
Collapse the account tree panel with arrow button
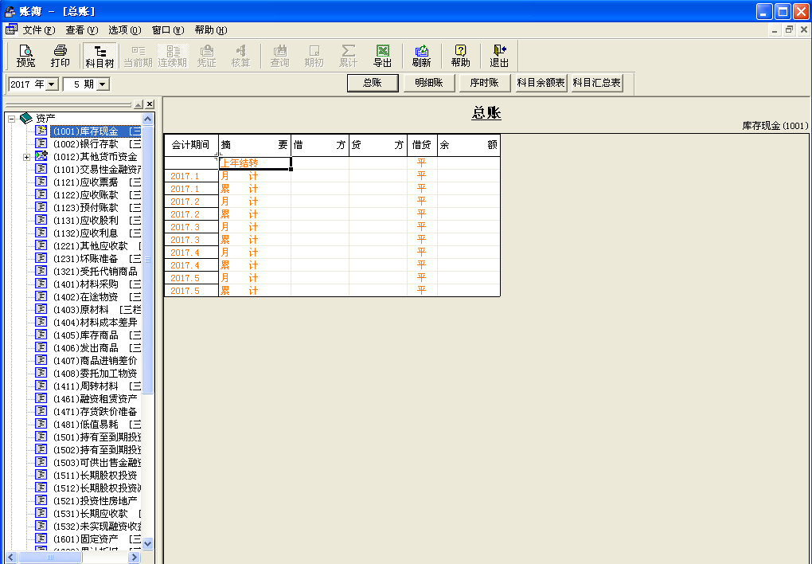pos(139,104)
